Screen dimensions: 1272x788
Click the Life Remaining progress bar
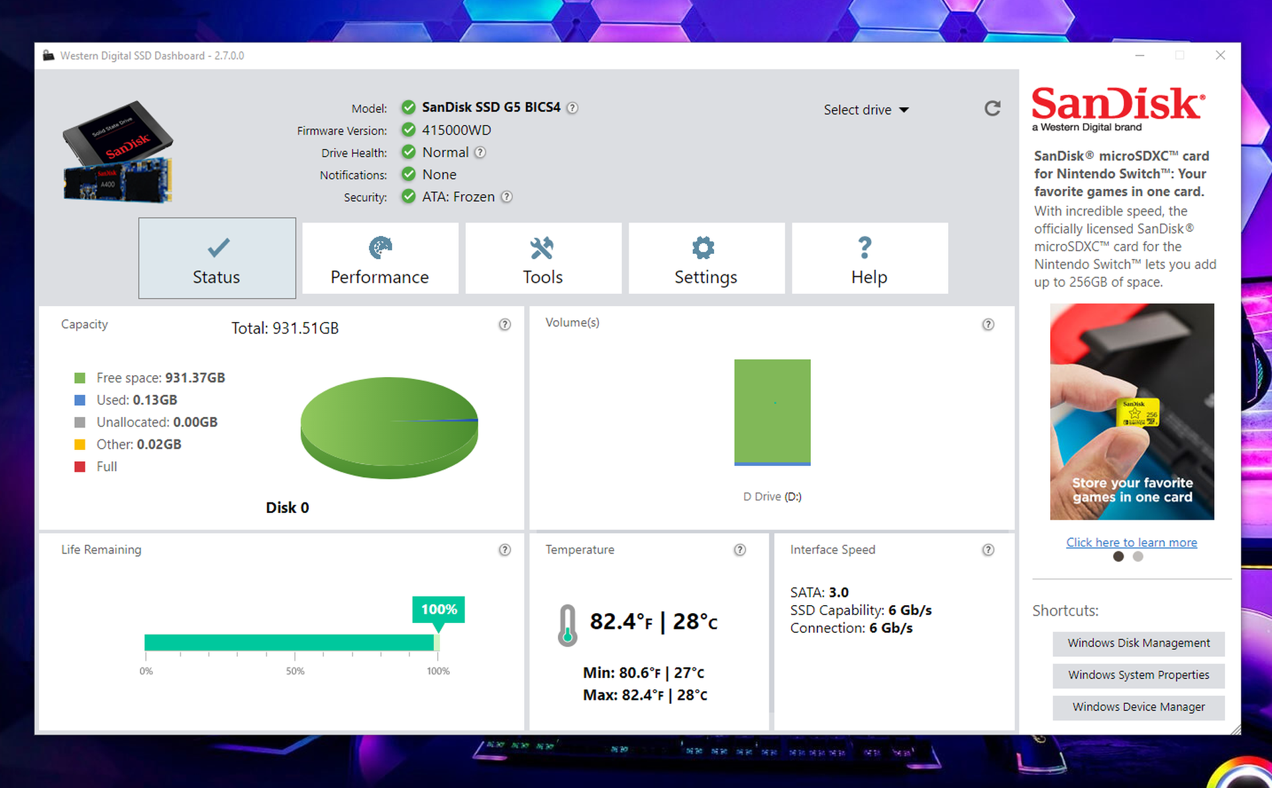point(292,642)
